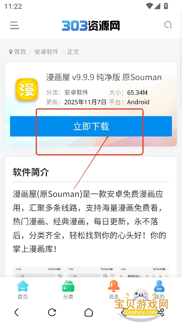Open the hamburger menu icon
The width and height of the screenshot is (182, 324).
14,25
